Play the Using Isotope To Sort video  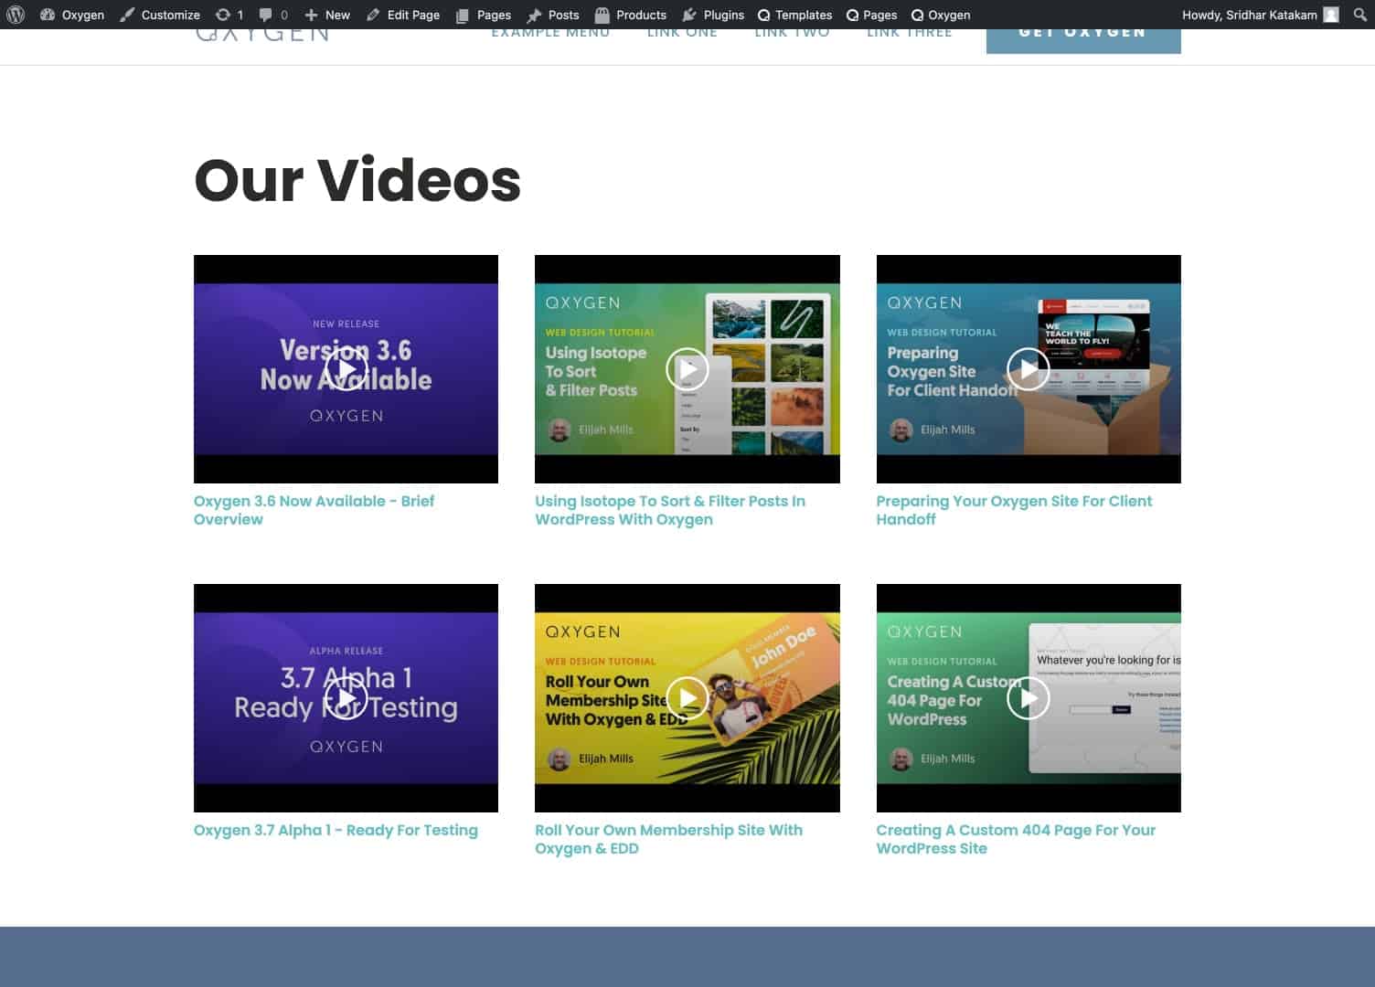click(687, 369)
